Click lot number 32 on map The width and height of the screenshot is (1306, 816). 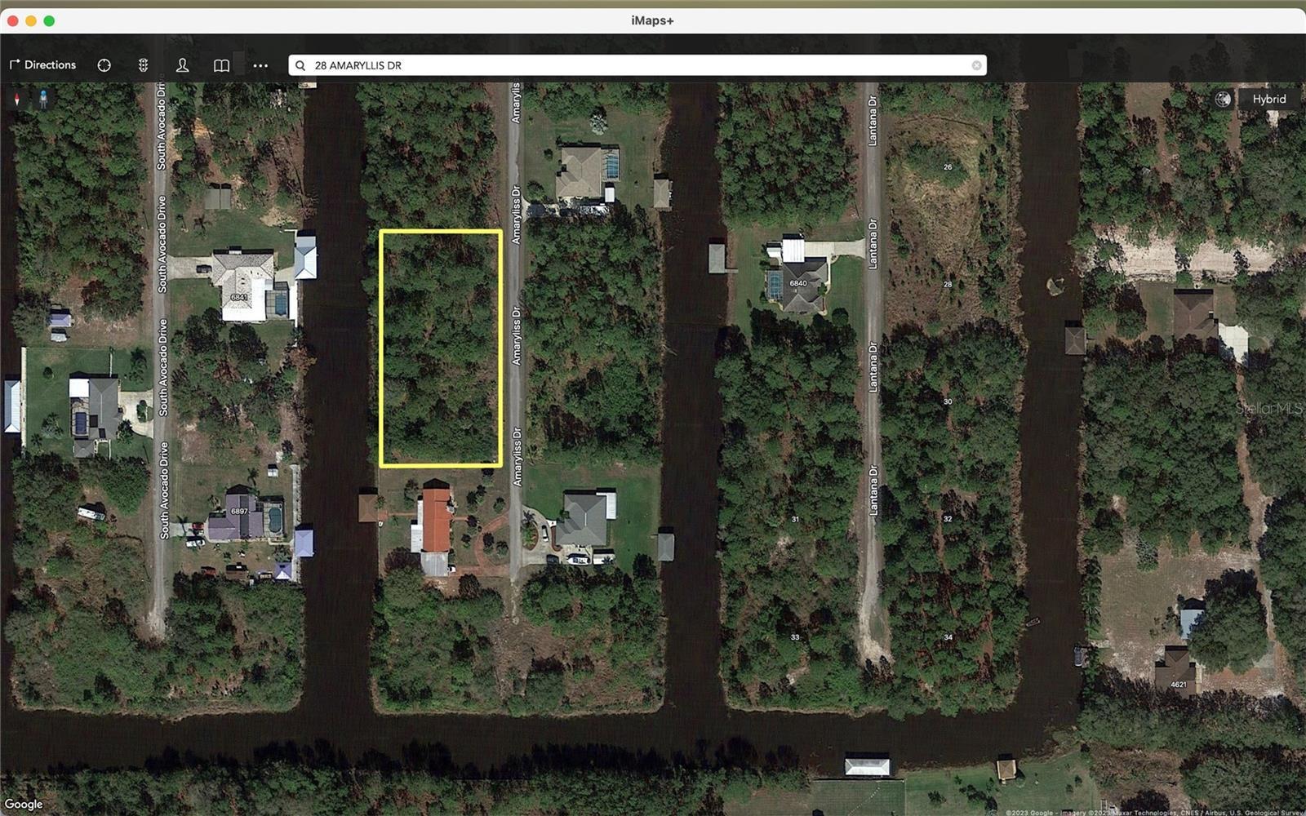click(x=948, y=519)
